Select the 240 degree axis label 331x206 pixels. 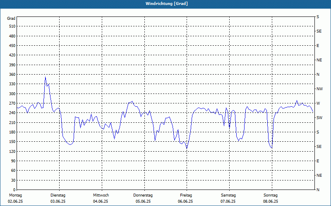(x=12, y=113)
